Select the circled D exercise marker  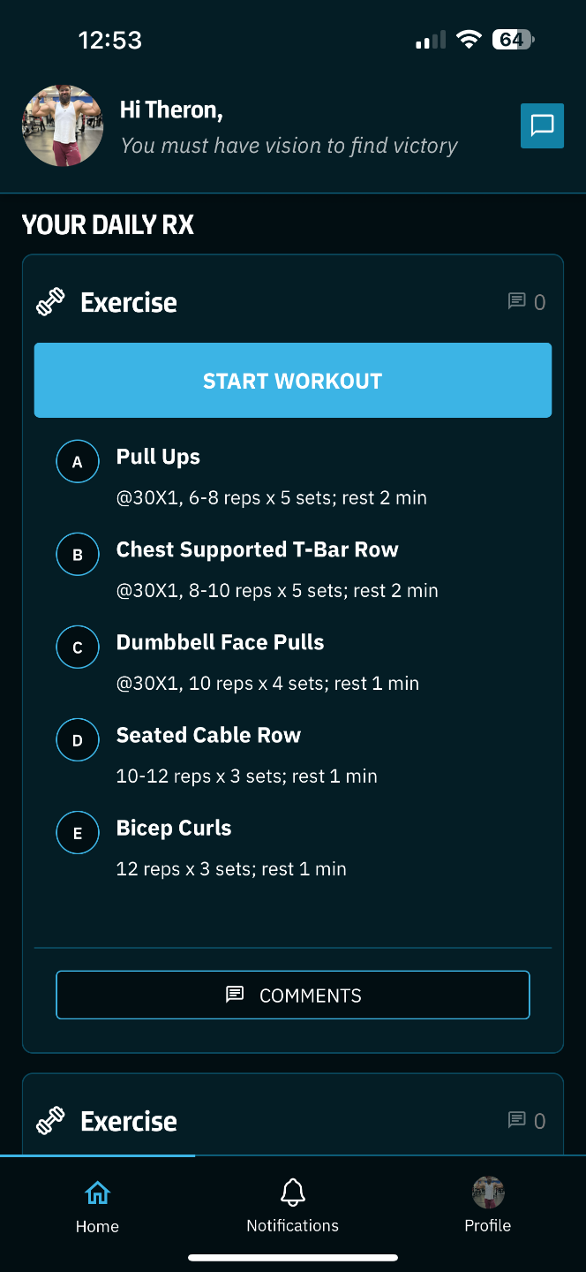(78, 740)
